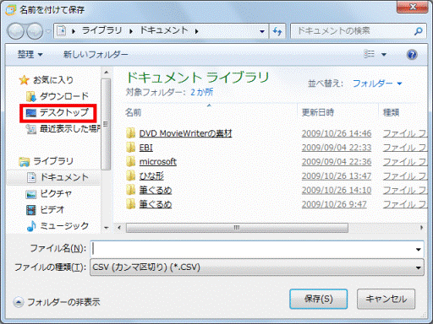The image size is (433, 324).
Task: Select the EBI folder
Action: pyautogui.click(x=146, y=148)
